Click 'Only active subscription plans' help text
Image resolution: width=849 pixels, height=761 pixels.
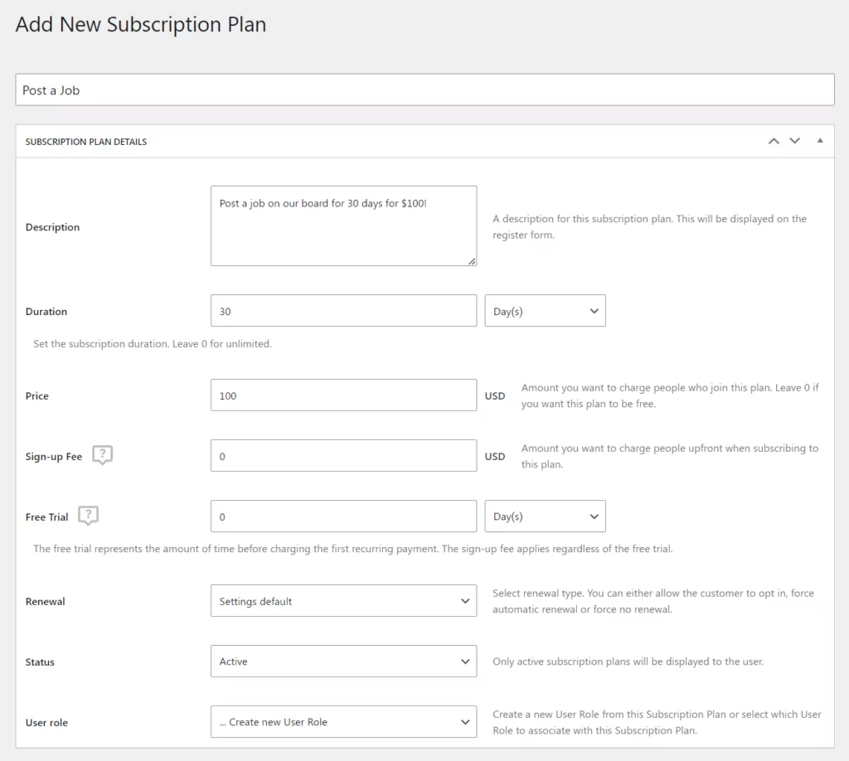coord(628,662)
